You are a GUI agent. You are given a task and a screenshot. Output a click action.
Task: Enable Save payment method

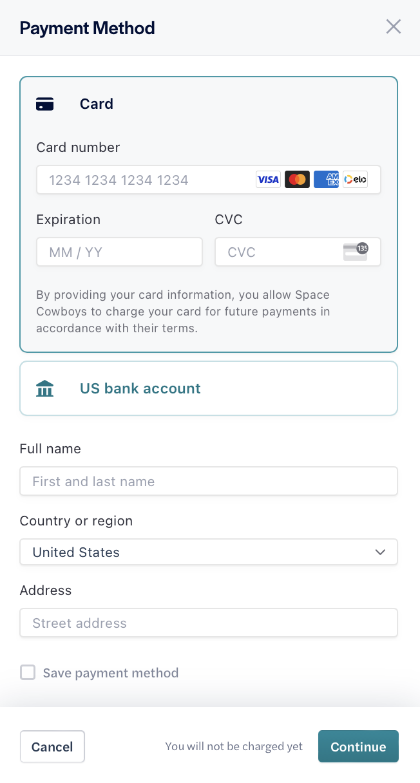pos(28,672)
